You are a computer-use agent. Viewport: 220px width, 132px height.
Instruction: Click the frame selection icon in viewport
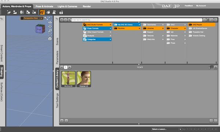(50, 35)
